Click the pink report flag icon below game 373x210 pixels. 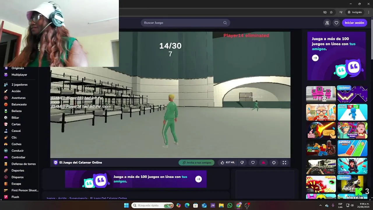click(263, 162)
